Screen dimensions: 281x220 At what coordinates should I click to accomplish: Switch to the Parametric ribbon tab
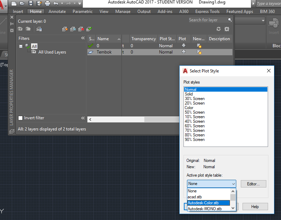pos(82,12)
